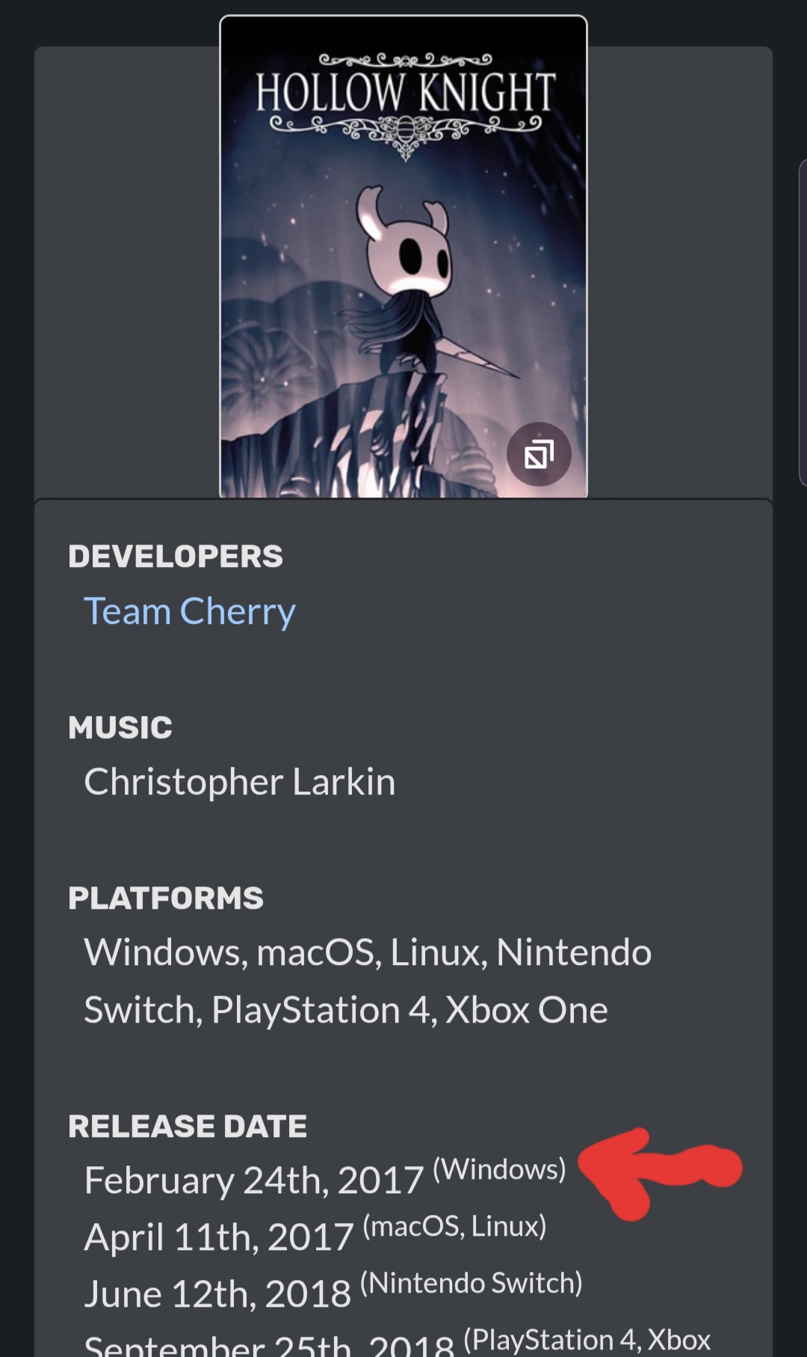Viewport: 807px width, 1357px height.
Task: Select the MUSIC section heading
Action: point(120,728)
